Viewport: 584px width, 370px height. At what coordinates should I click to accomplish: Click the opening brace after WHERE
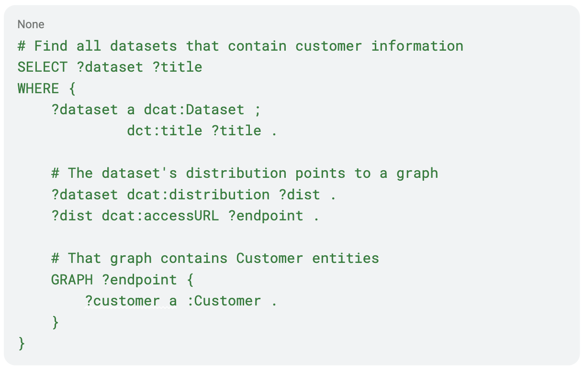point(72,88)
